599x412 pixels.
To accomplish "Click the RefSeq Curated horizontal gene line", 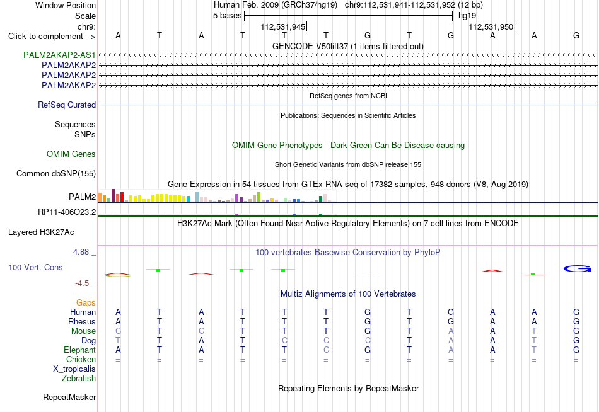I will 349,105.
